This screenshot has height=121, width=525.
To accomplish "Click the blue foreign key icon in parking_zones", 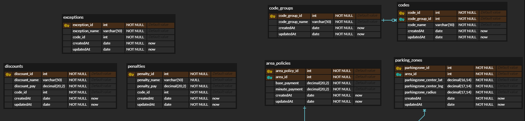I will point(399,74).
